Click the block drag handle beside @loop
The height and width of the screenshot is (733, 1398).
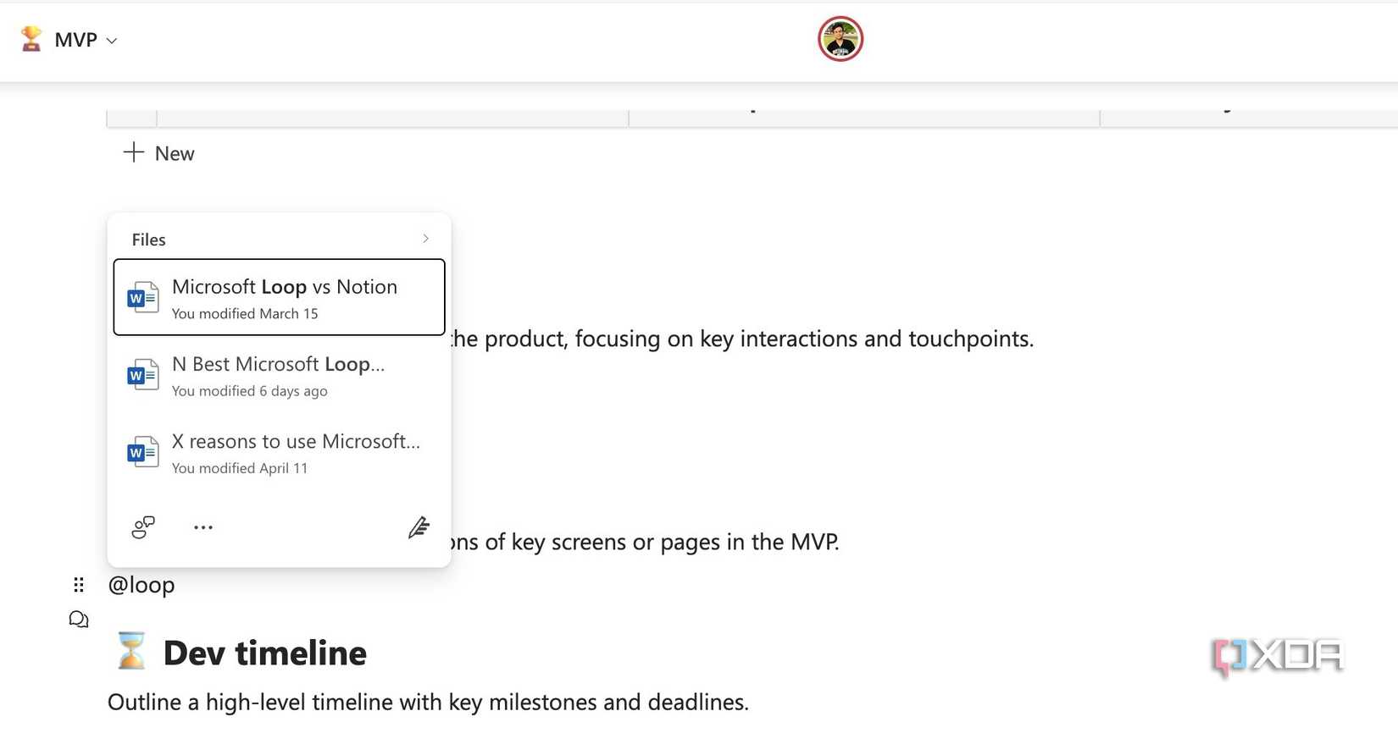[79, 585]
